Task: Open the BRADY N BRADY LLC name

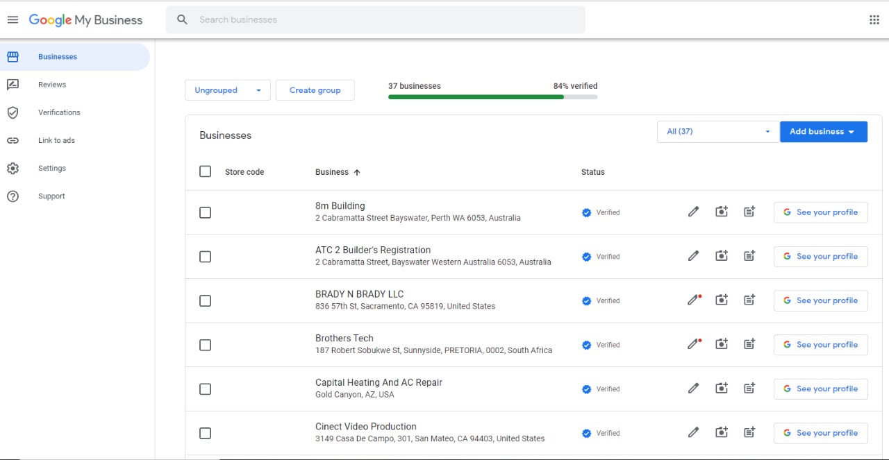Action: [360, 294]
